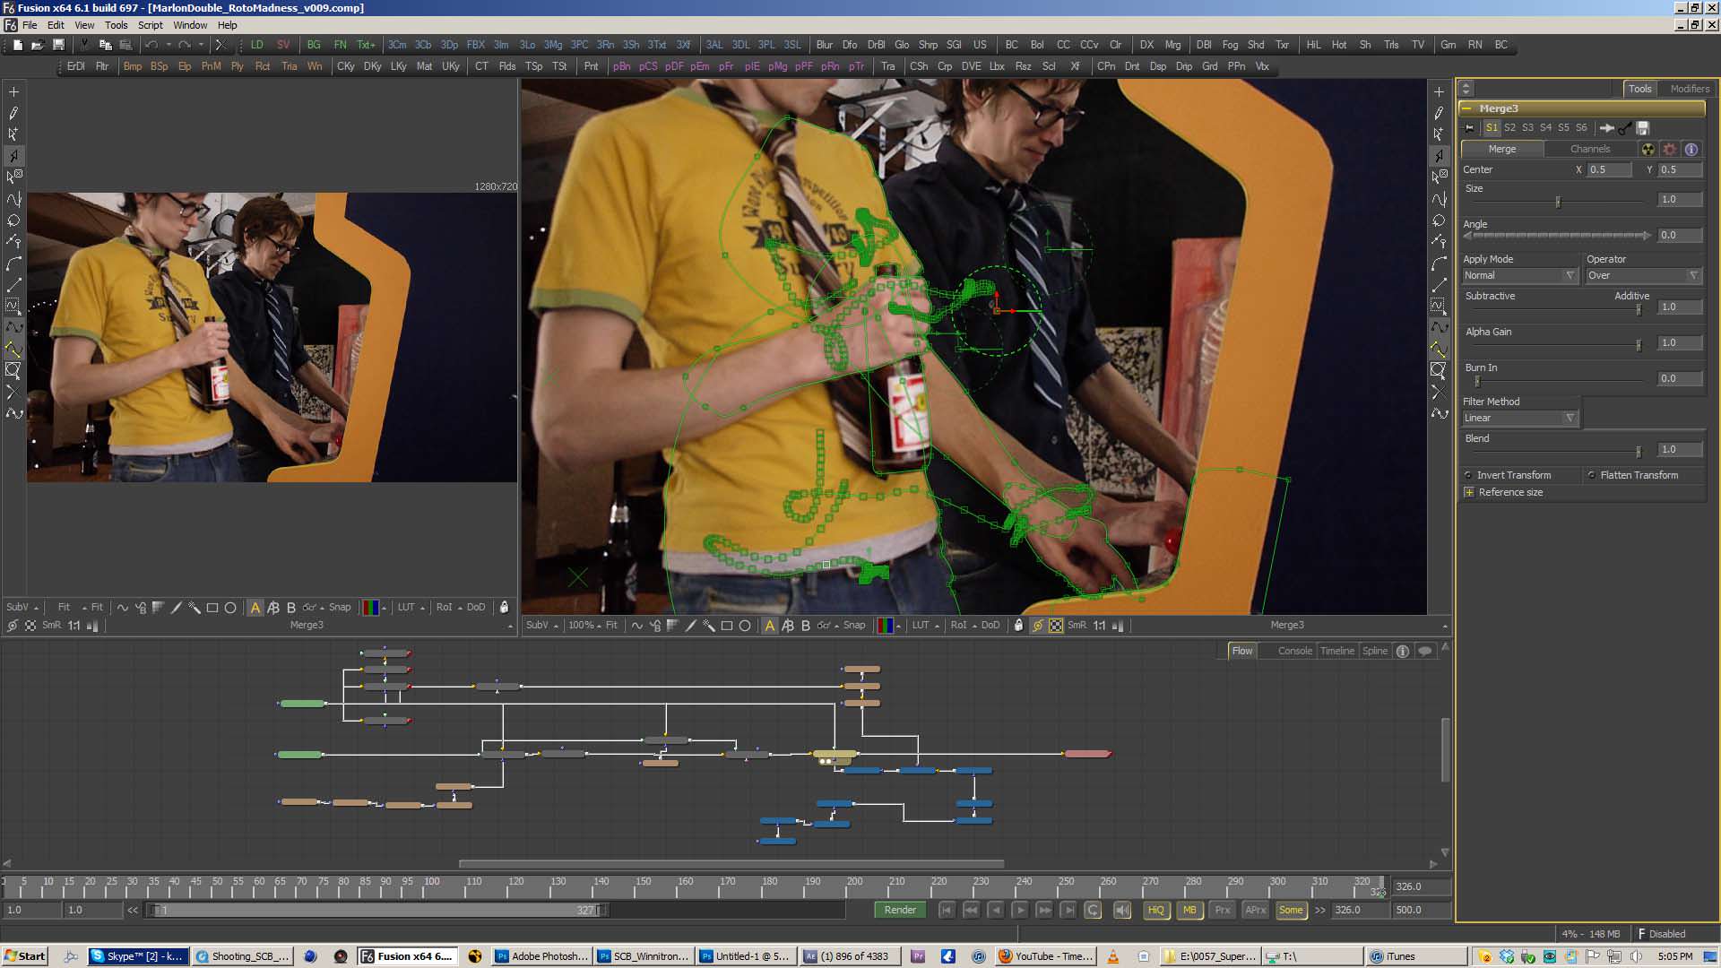Viewport: 1721px width, 968px height.
Task: Click the Flow tab in node editor
Action: pyautogui.click(x=1241, y=650)
